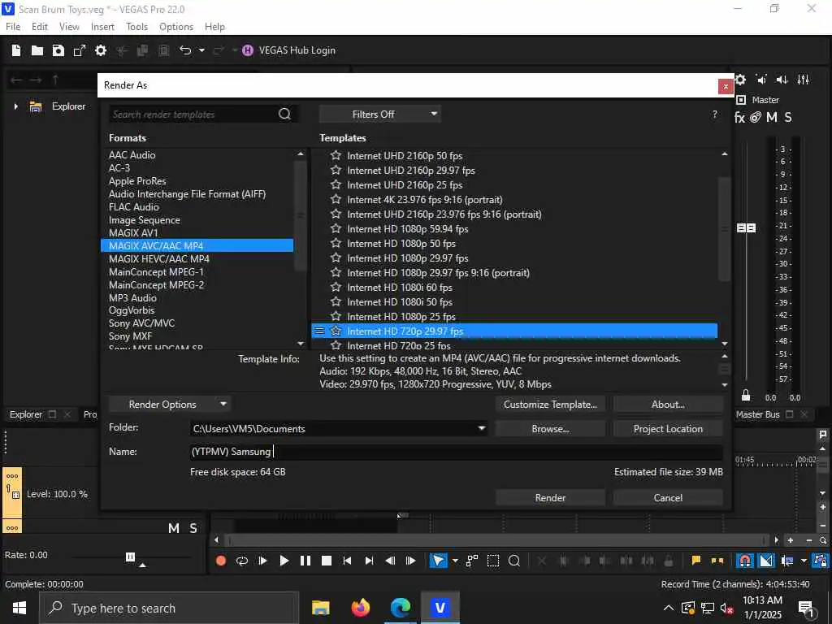Click the Render As export arrow icon
The height and width of the screenshot is (624, 832).
point(80,50)
